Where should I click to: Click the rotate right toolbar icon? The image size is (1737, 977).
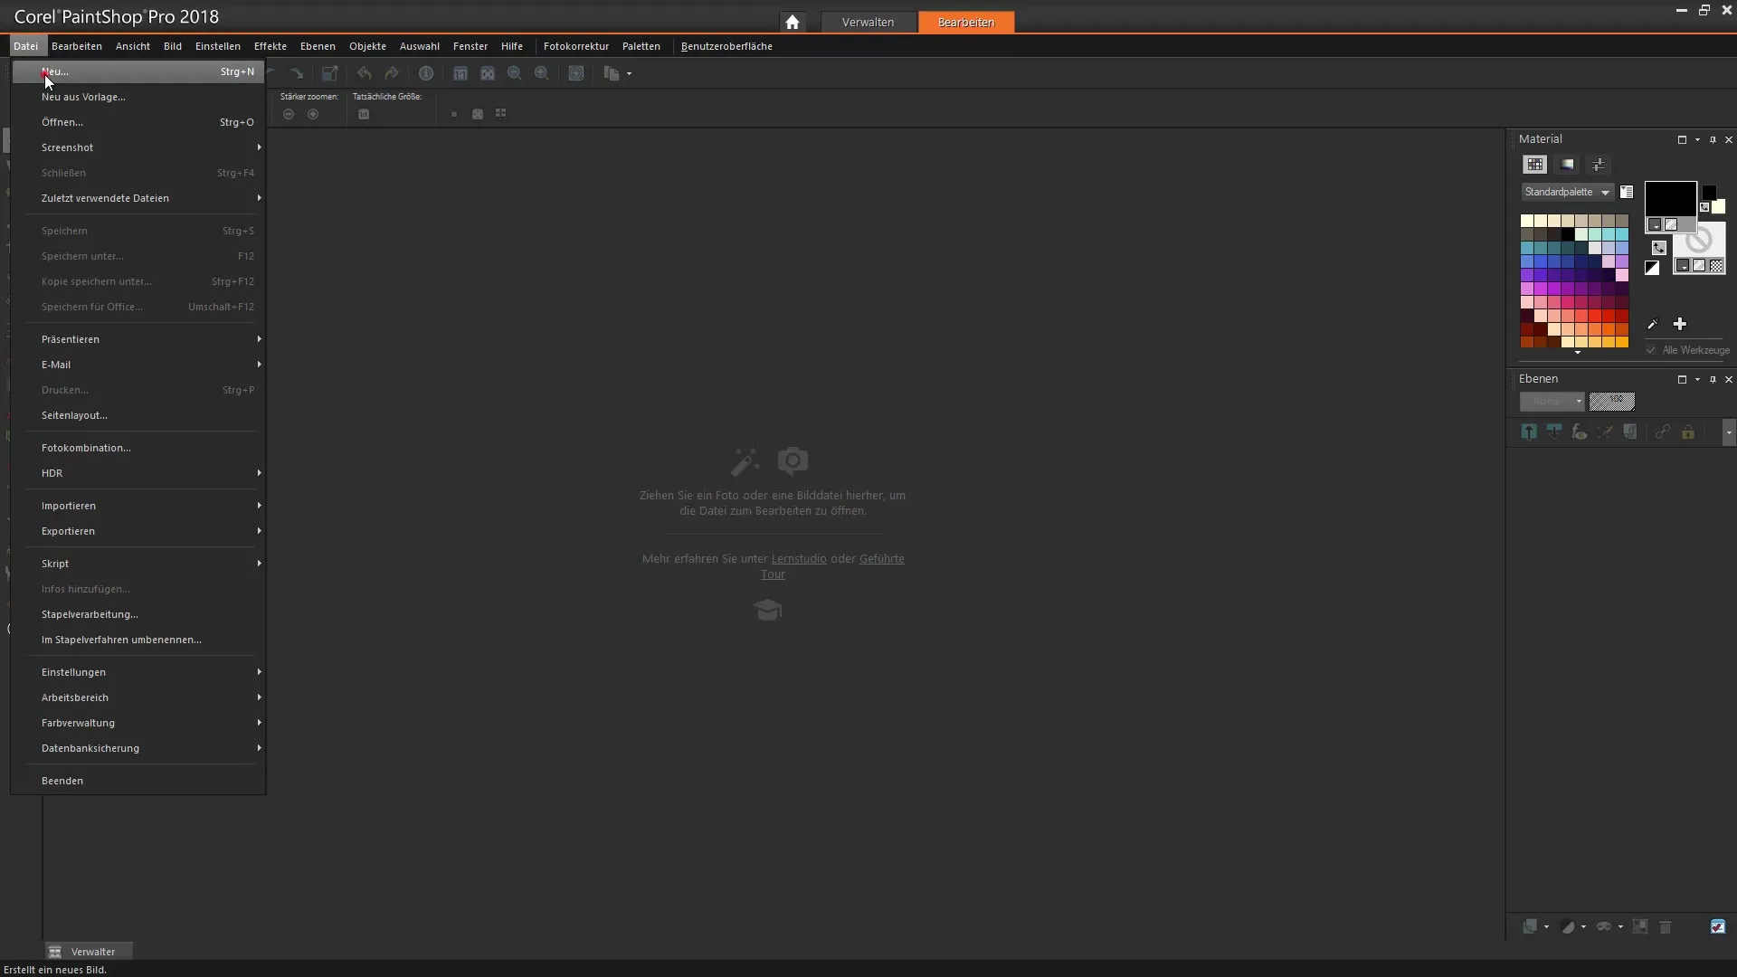coord(297,73)
